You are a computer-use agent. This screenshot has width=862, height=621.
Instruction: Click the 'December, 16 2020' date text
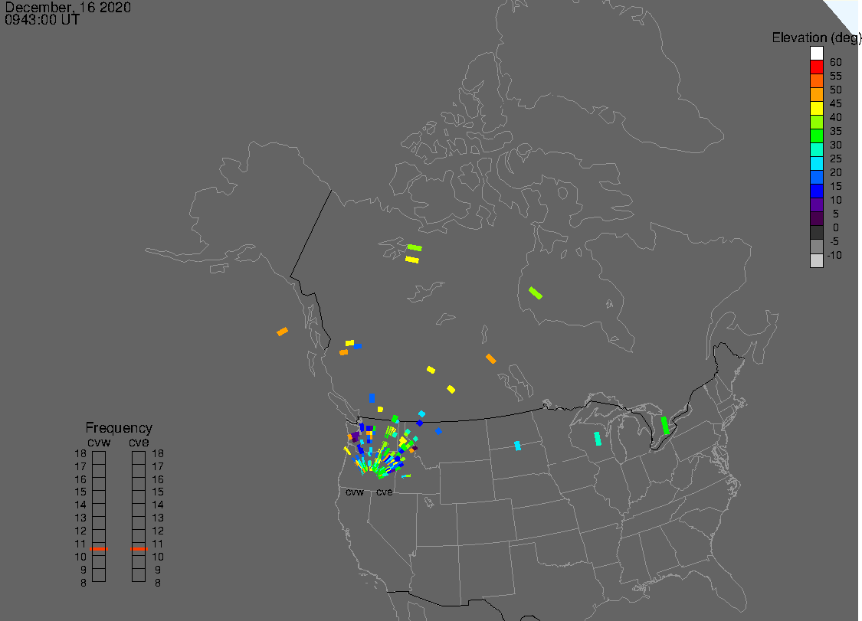point(67,7)
